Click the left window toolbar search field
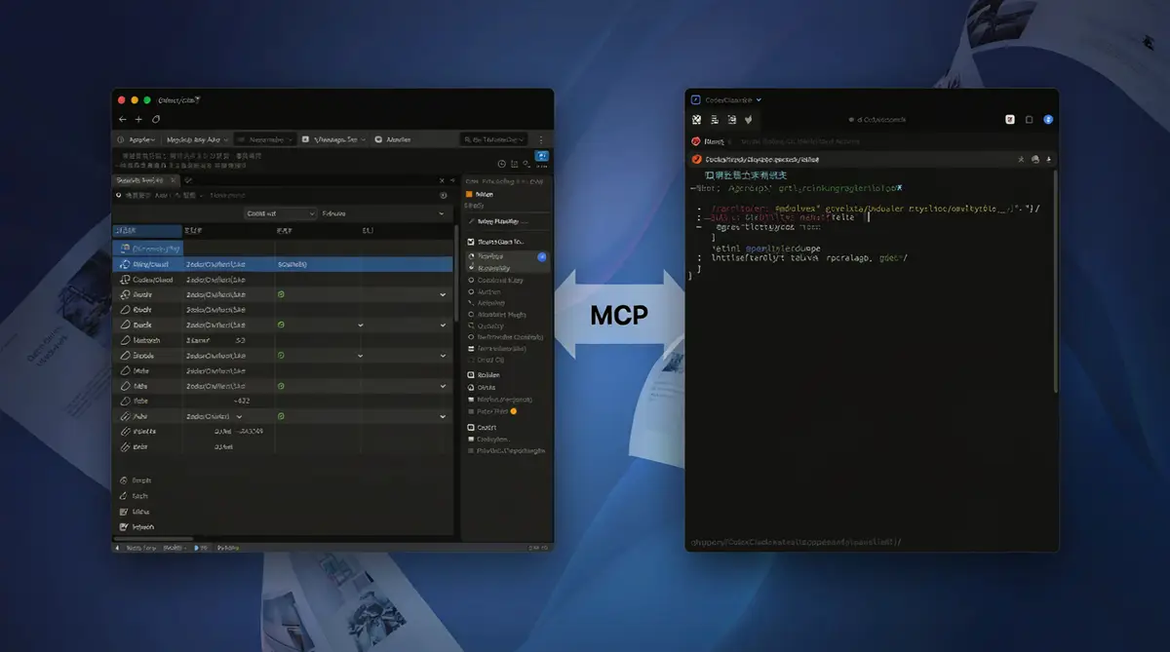 click(x=494, y=139)
